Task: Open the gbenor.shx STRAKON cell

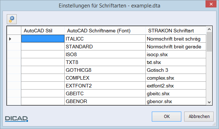Action: 176,101
